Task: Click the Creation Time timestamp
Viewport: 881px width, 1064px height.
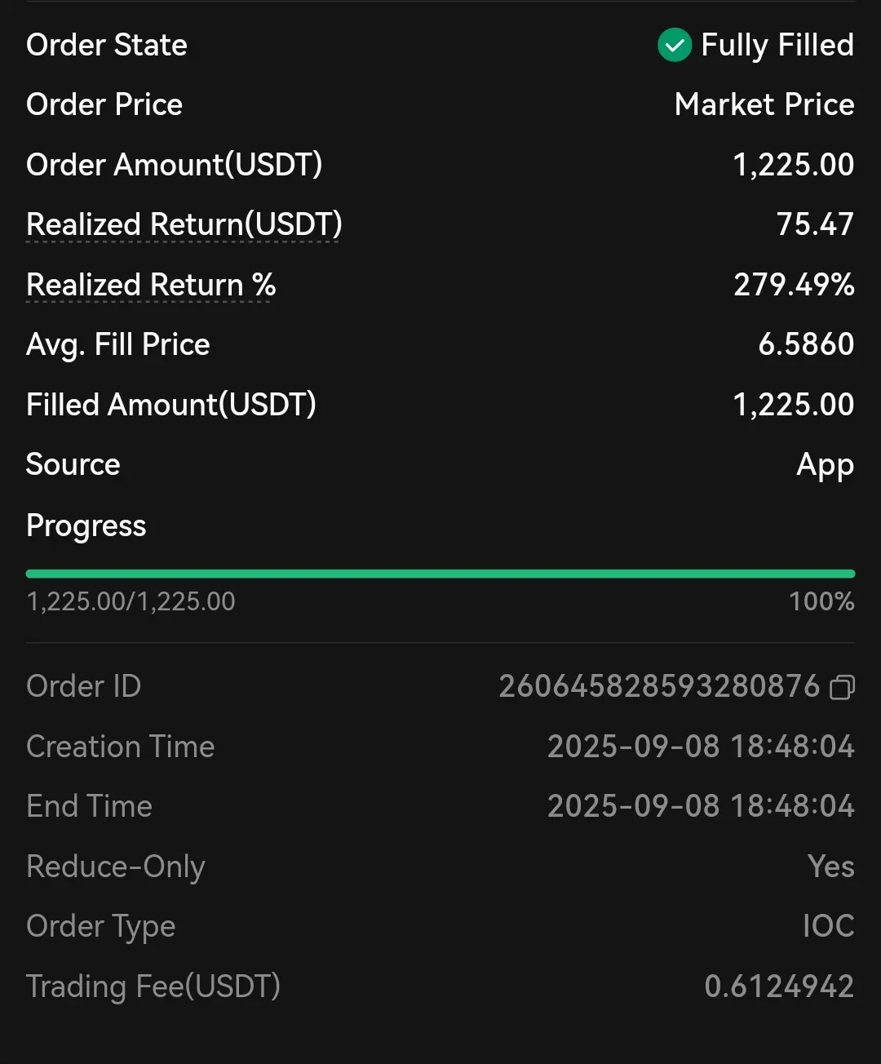Action: (701, 747)
